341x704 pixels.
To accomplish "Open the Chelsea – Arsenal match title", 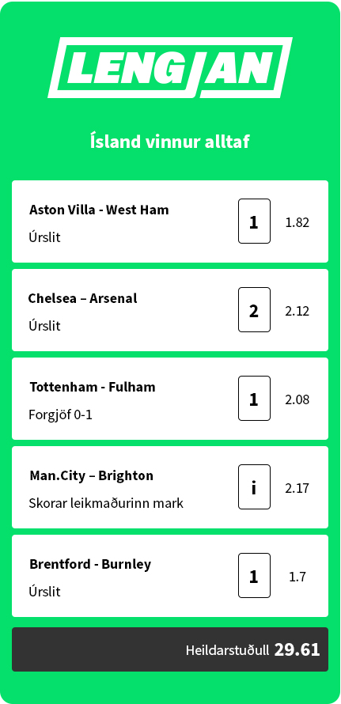I will point(82,298).
